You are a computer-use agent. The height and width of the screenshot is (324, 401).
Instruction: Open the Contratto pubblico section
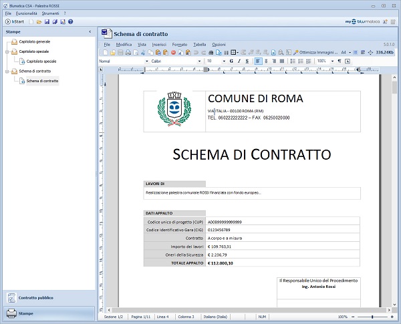[36, 297]
